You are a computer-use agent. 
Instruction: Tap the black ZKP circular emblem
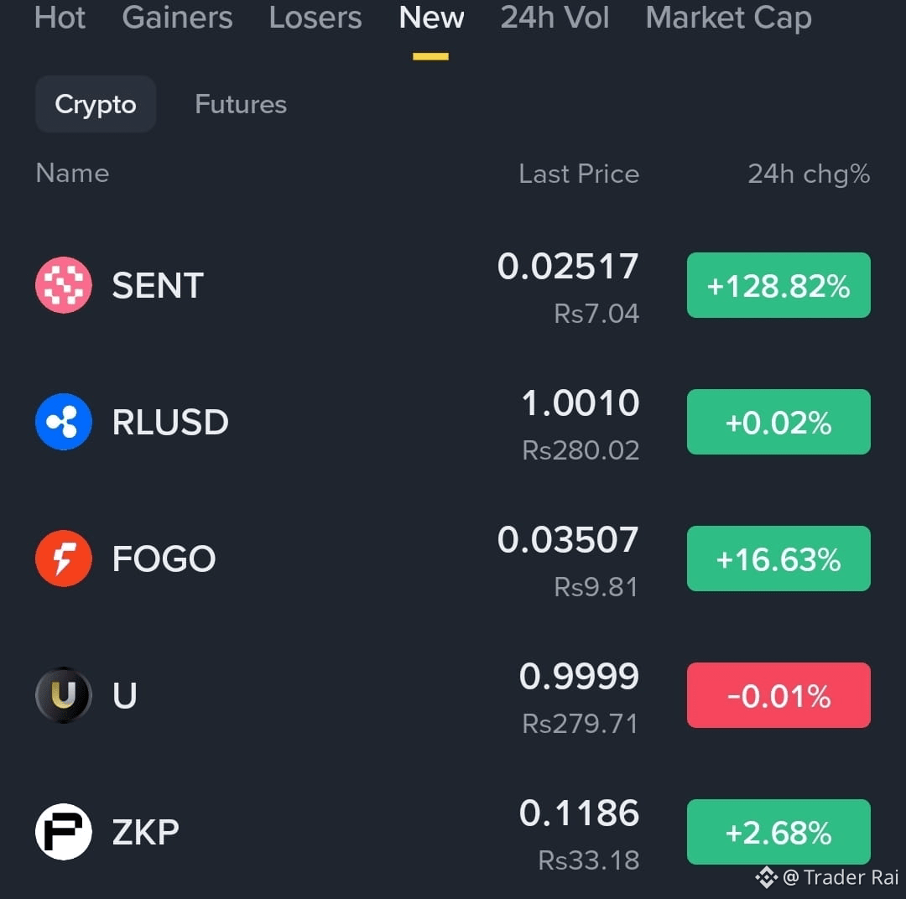63,831
